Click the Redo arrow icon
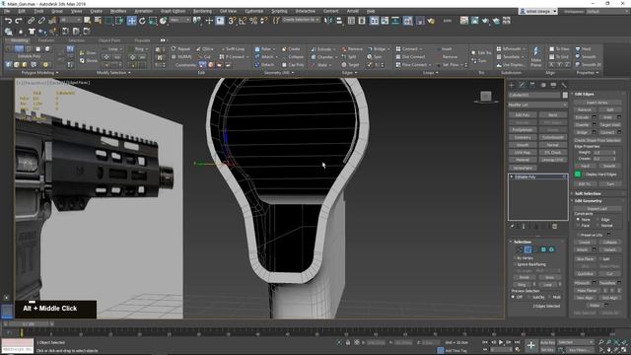The image size is (631, 355). 19,21
